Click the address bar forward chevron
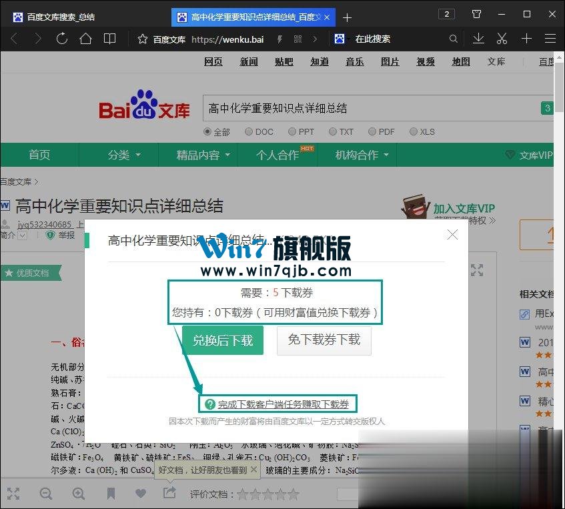Viewport: 565px width, 509px height. tap(315, 39)
